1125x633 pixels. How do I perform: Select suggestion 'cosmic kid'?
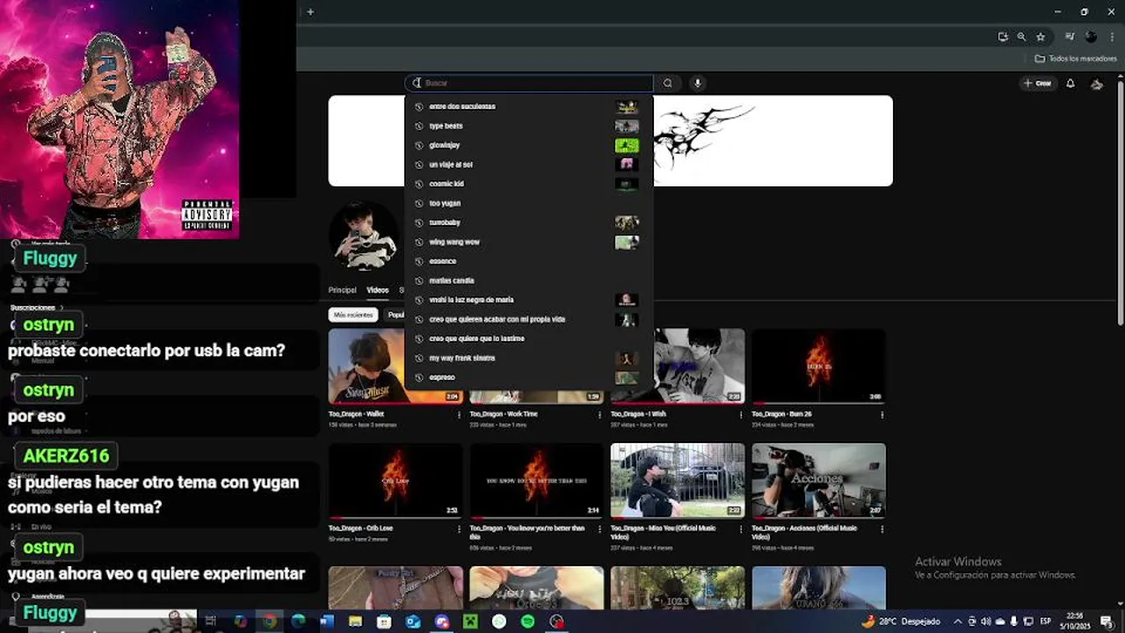(x=527, y=184)
